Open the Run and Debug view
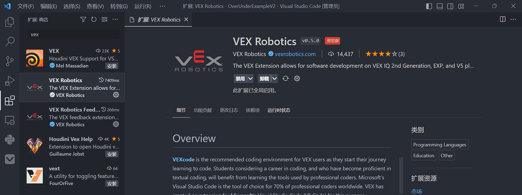 point(10,81)
